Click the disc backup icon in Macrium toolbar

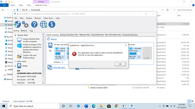[x=17, y=25]
